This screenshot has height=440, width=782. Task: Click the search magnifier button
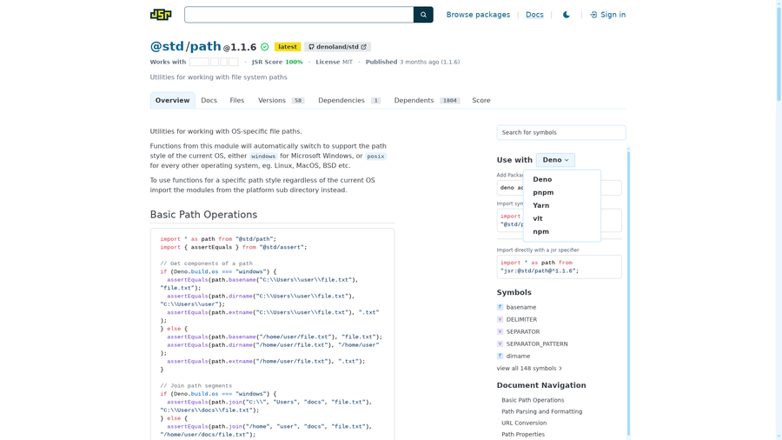click(423, 15)
